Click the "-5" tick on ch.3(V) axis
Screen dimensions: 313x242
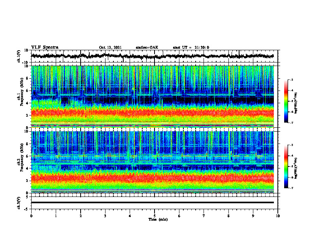coord(26,209)
